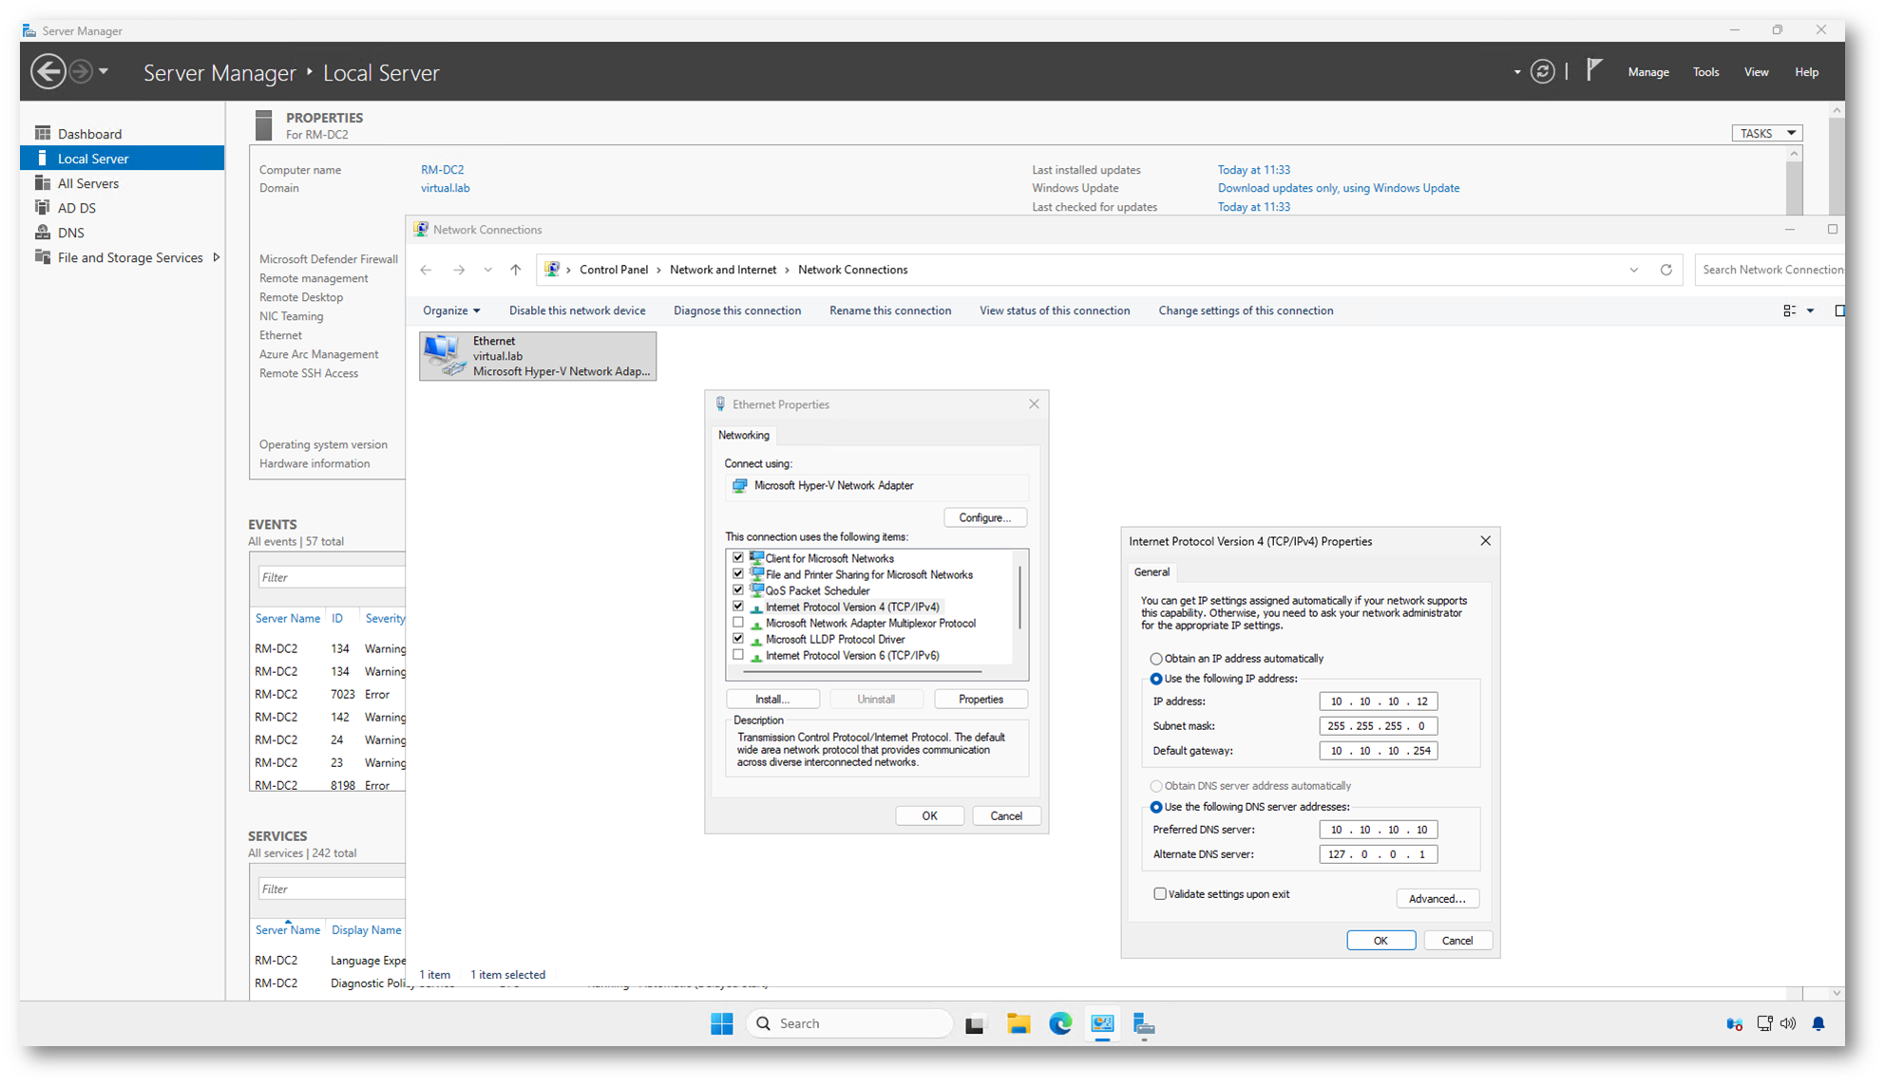Change the view layout icon in Network Connections
The image size is (1885, 1086).
pos(1789,310)
